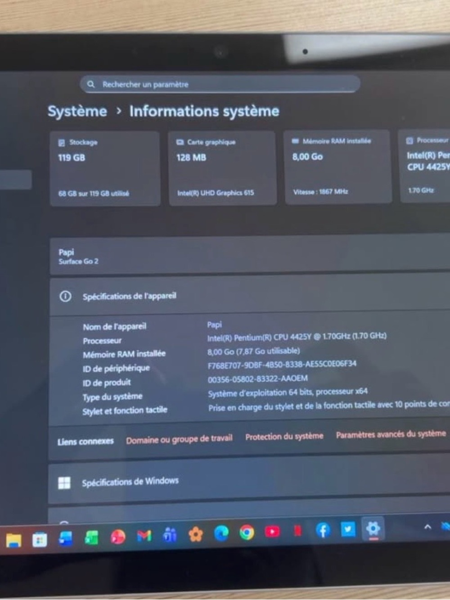This screenshot has width=450, height=600.
Task: Click the 'Nom de l'appareil' label
Action: click(x=114, y=327)
